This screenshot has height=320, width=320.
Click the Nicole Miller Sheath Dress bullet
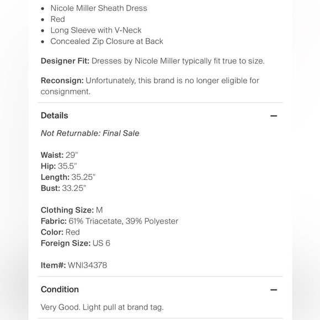coord(99,8)
